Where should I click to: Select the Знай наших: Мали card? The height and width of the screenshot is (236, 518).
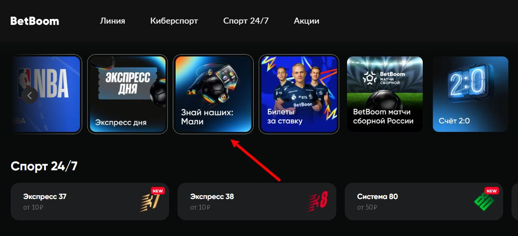(x=213, y=94)
